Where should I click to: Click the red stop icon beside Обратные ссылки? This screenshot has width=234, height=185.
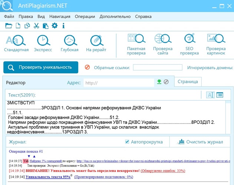tap(87, 67)
